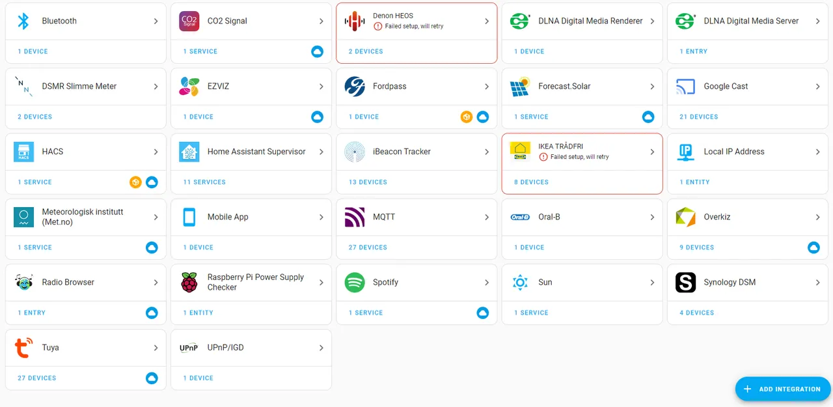Open MQTT integration chevron

coord(487,217)
